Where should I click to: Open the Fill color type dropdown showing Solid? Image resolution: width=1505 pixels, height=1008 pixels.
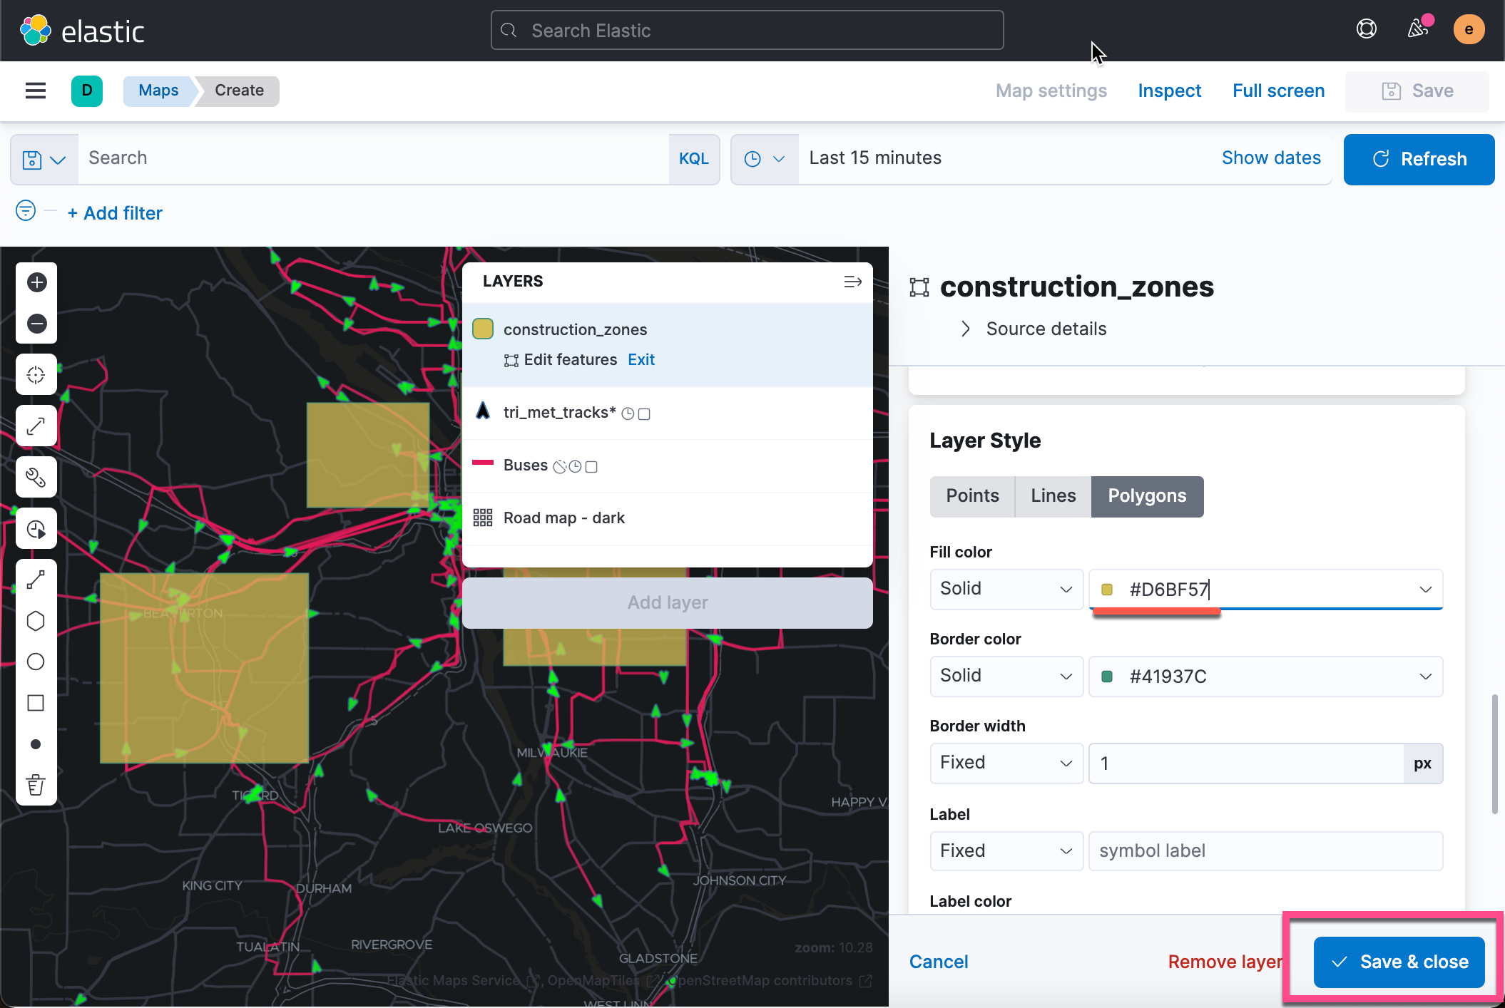[x=1006, y=589]
